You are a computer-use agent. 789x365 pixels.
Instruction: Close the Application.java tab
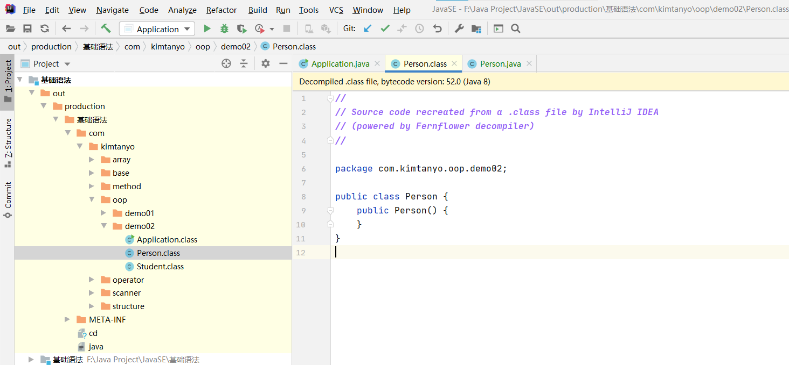(x=377, y=63)
